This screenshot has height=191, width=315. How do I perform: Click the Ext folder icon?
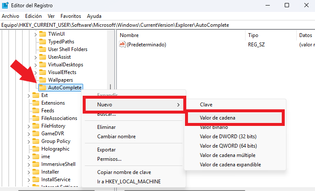pos(35,95)
